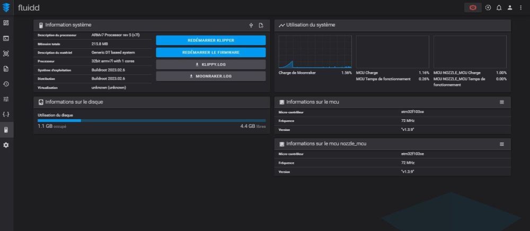Download the KLIPPY.LOG file
530x231 pixels.
(x=211, y=64)
